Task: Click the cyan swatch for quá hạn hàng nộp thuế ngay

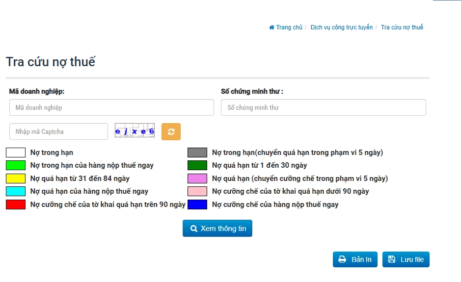Action: tap(16, 191)
